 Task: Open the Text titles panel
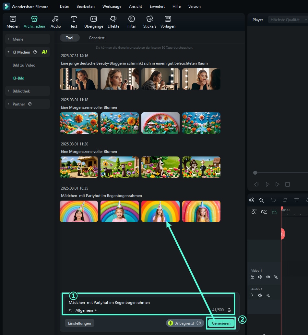[x=74, y=22]
